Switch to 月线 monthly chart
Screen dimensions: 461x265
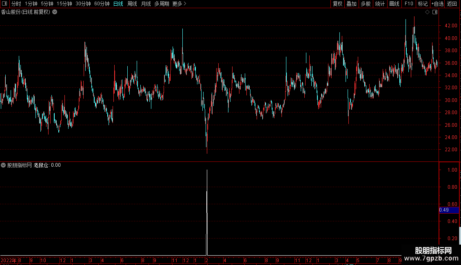click(x=146, y=4)
